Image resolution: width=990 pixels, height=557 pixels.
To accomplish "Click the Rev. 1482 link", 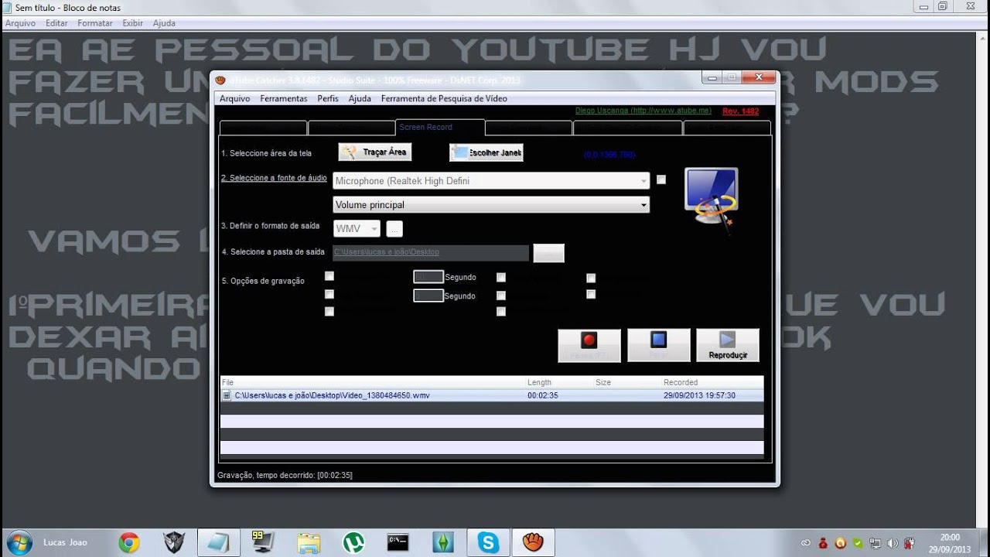I will pyautogui.click(x=740, y=111).
